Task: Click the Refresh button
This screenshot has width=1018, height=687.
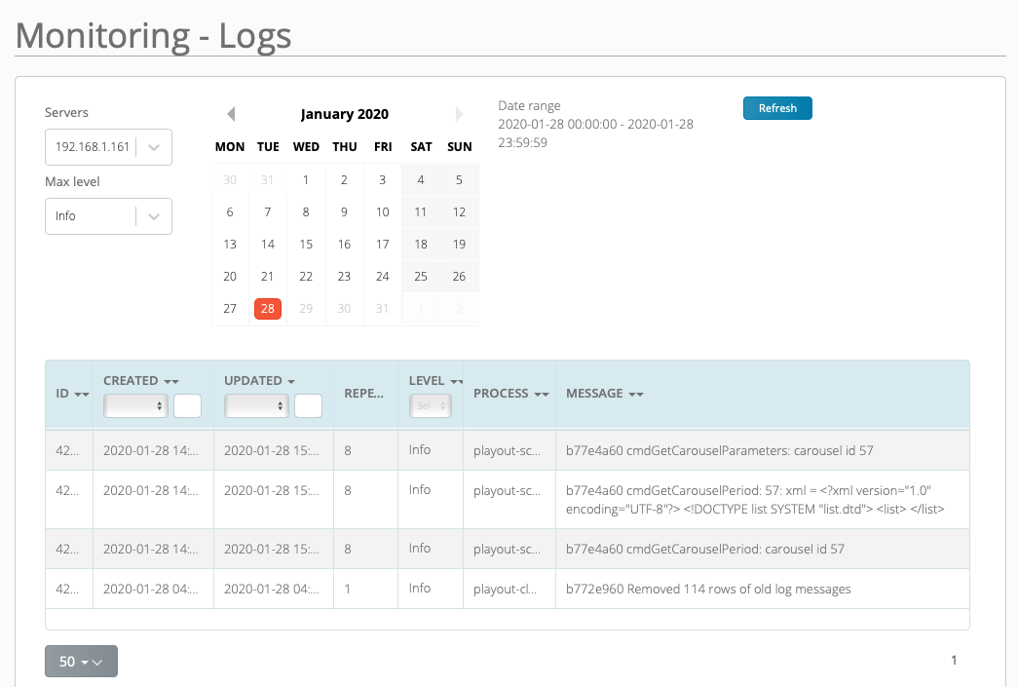Action: pyautogui.click(x=777, y=108)
